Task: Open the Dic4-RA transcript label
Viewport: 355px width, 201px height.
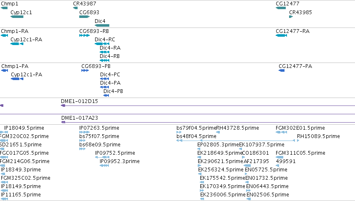Action: click(x=110, y=48)
